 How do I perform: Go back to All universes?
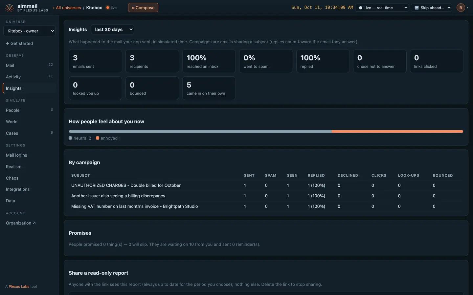67,8
